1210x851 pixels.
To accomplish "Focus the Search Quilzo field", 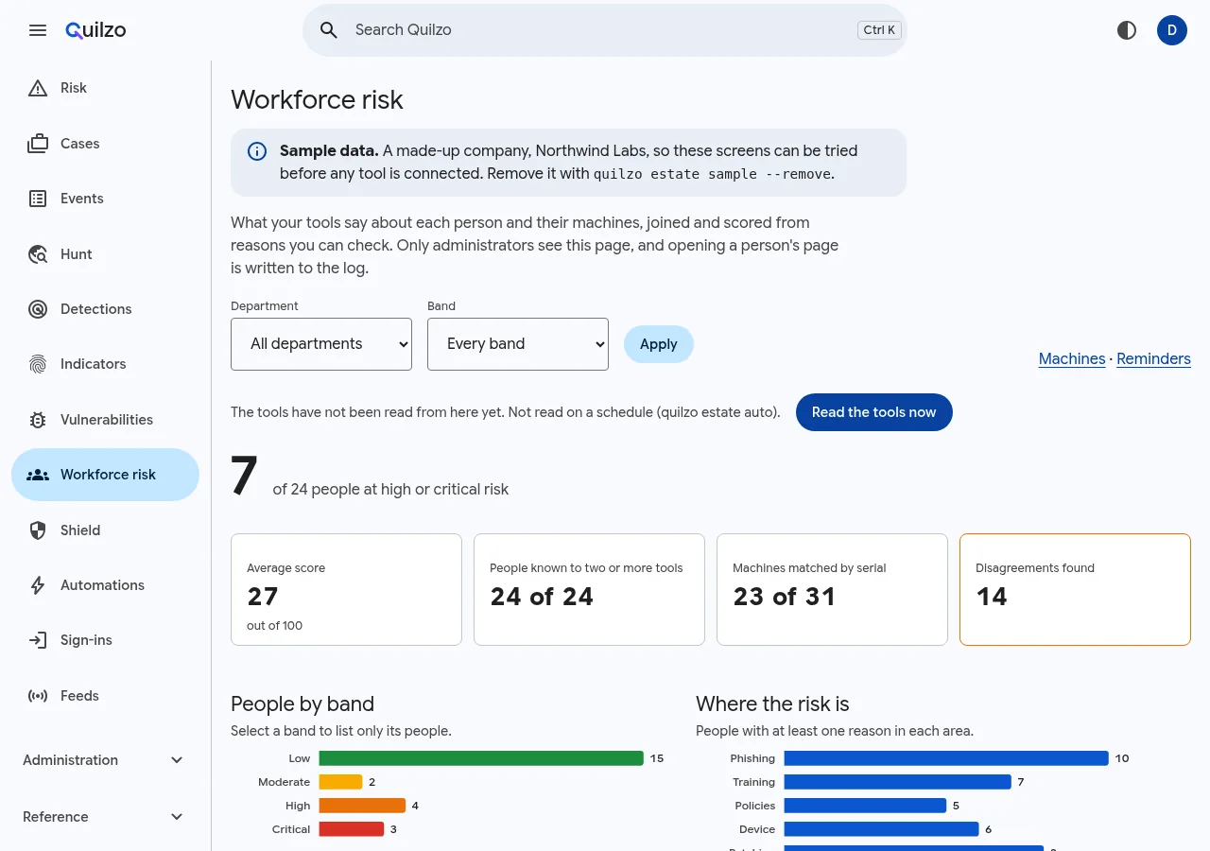I will [x=605, y=30].
